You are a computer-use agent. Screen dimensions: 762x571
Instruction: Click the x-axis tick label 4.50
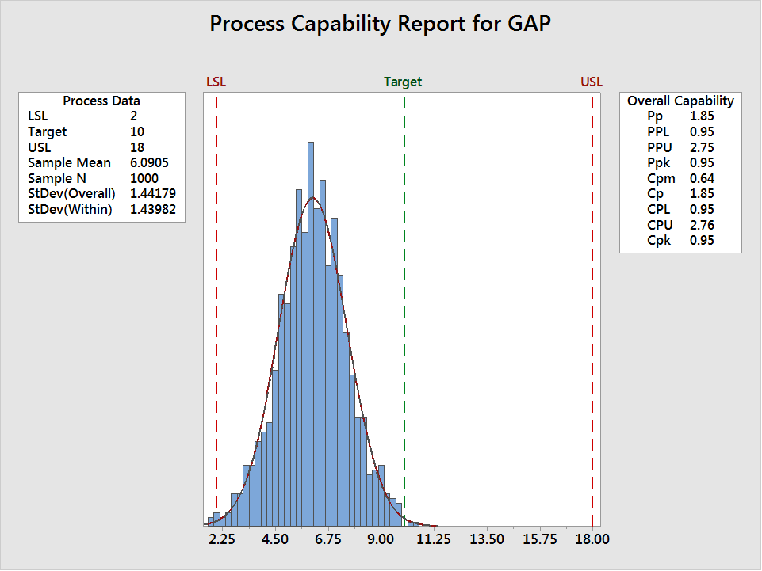[275, 539]
